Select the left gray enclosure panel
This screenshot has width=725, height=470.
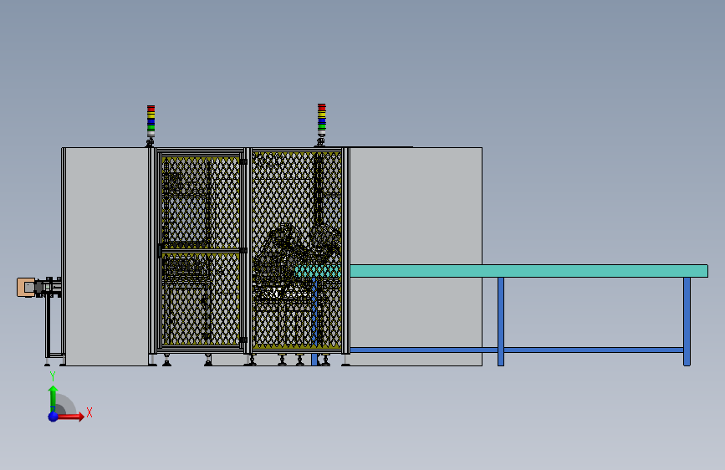(107, 256)
